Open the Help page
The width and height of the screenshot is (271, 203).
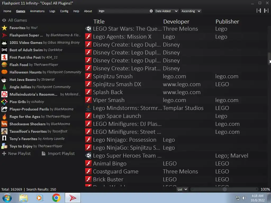click(x=76, y=11)
